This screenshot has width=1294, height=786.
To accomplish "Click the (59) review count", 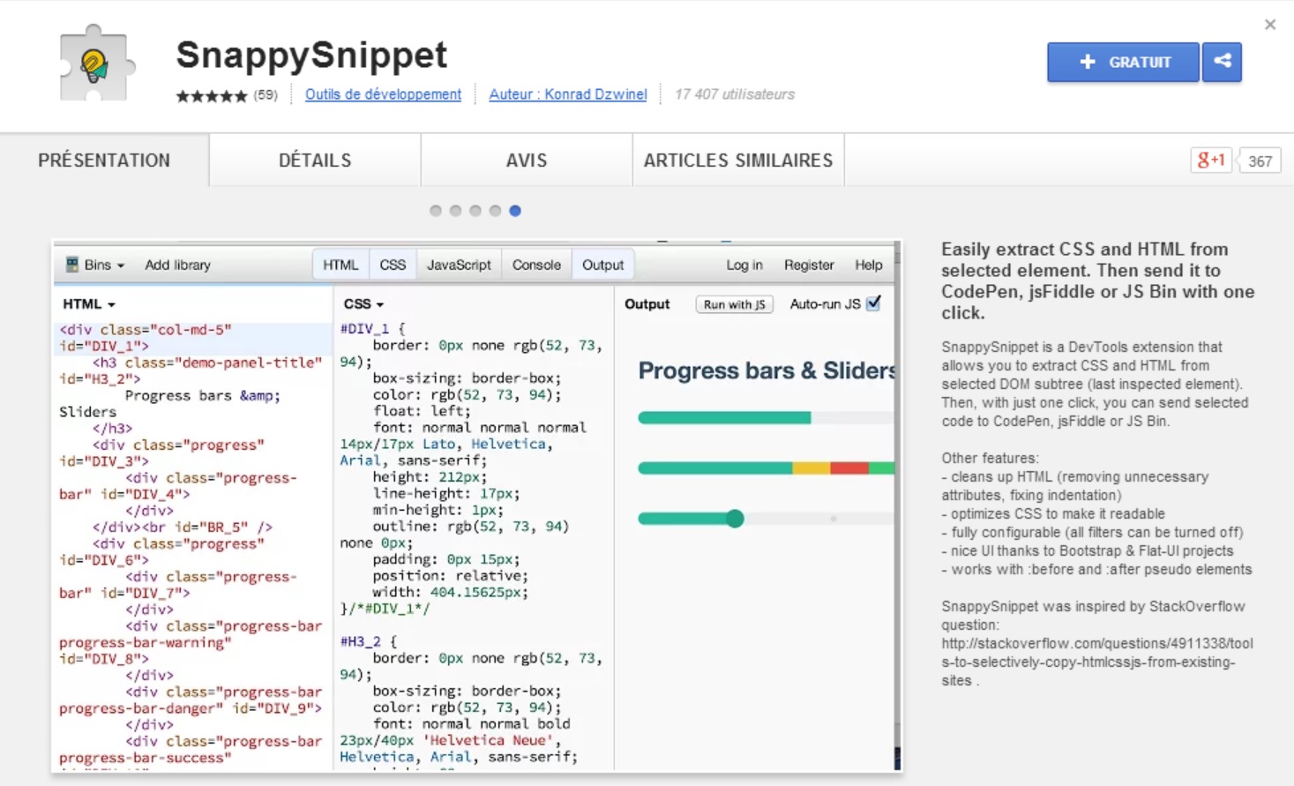I will coord(266,94).
